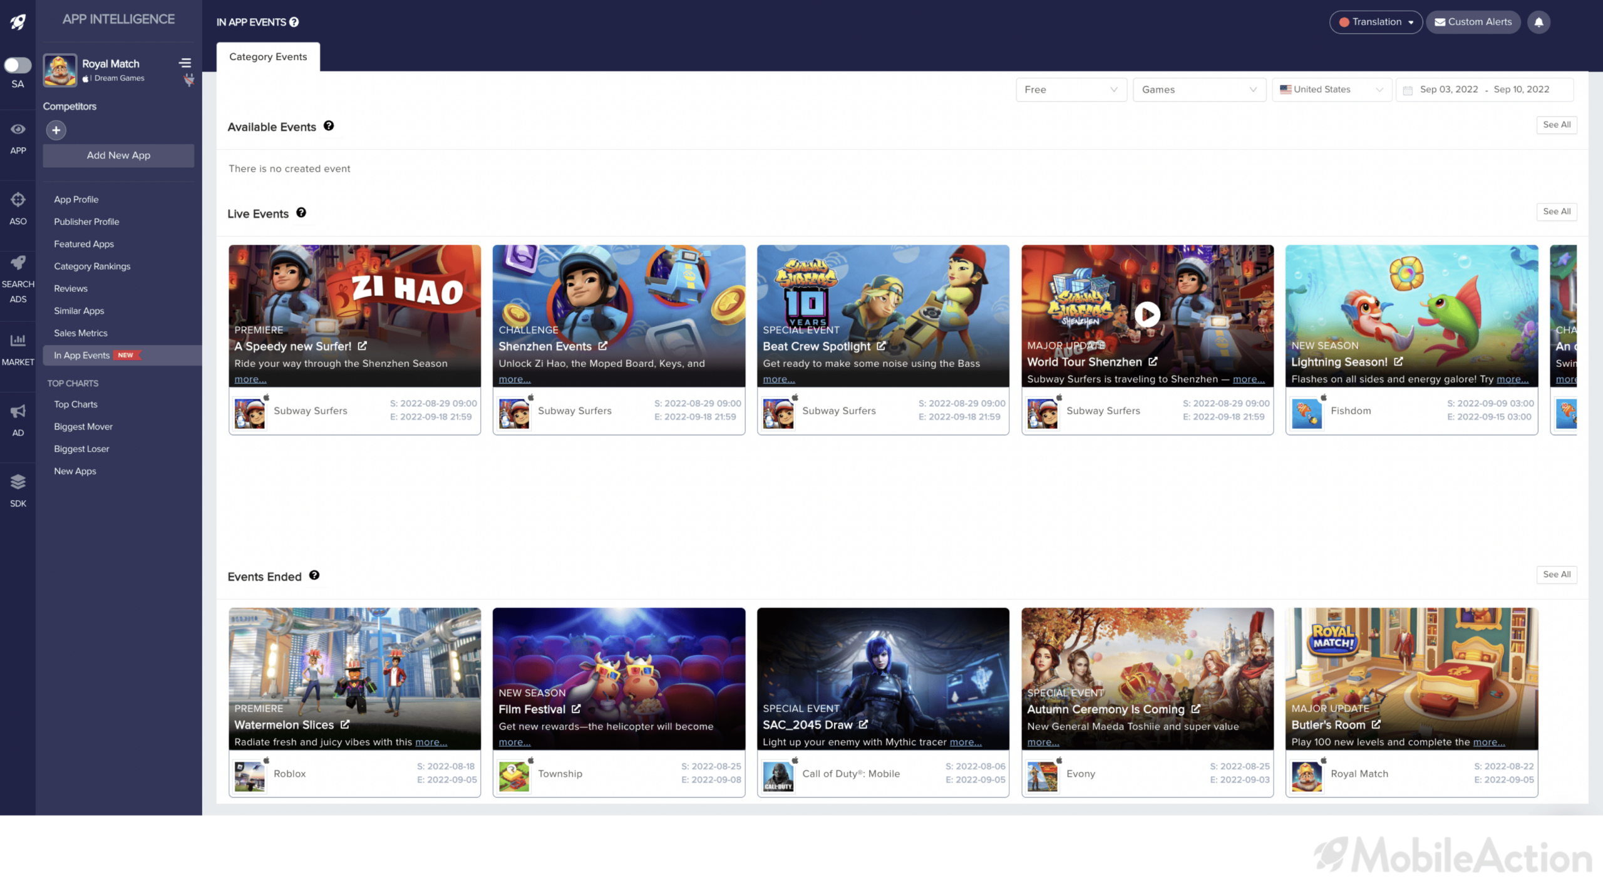Open Biggest Mover in the sidebar
The image size is (1603, 889).
(83, 426)
